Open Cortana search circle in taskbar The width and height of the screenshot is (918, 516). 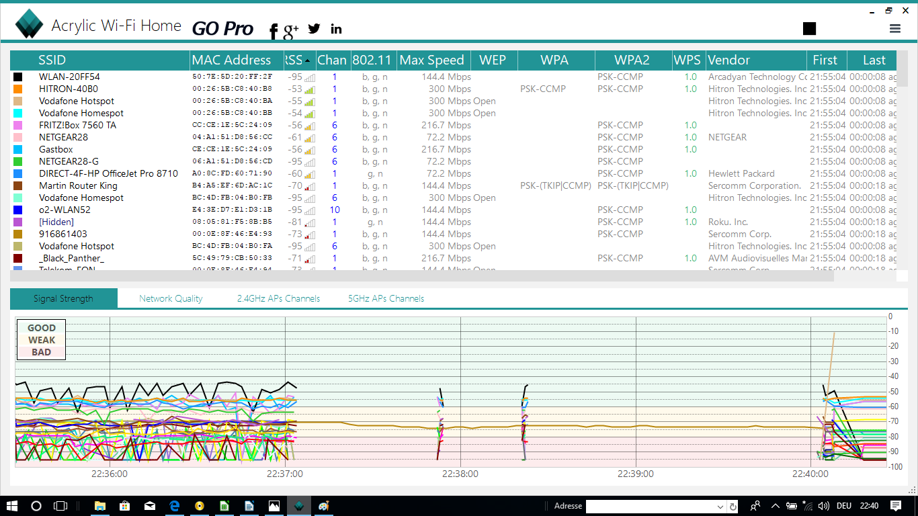tap(36, 506)
